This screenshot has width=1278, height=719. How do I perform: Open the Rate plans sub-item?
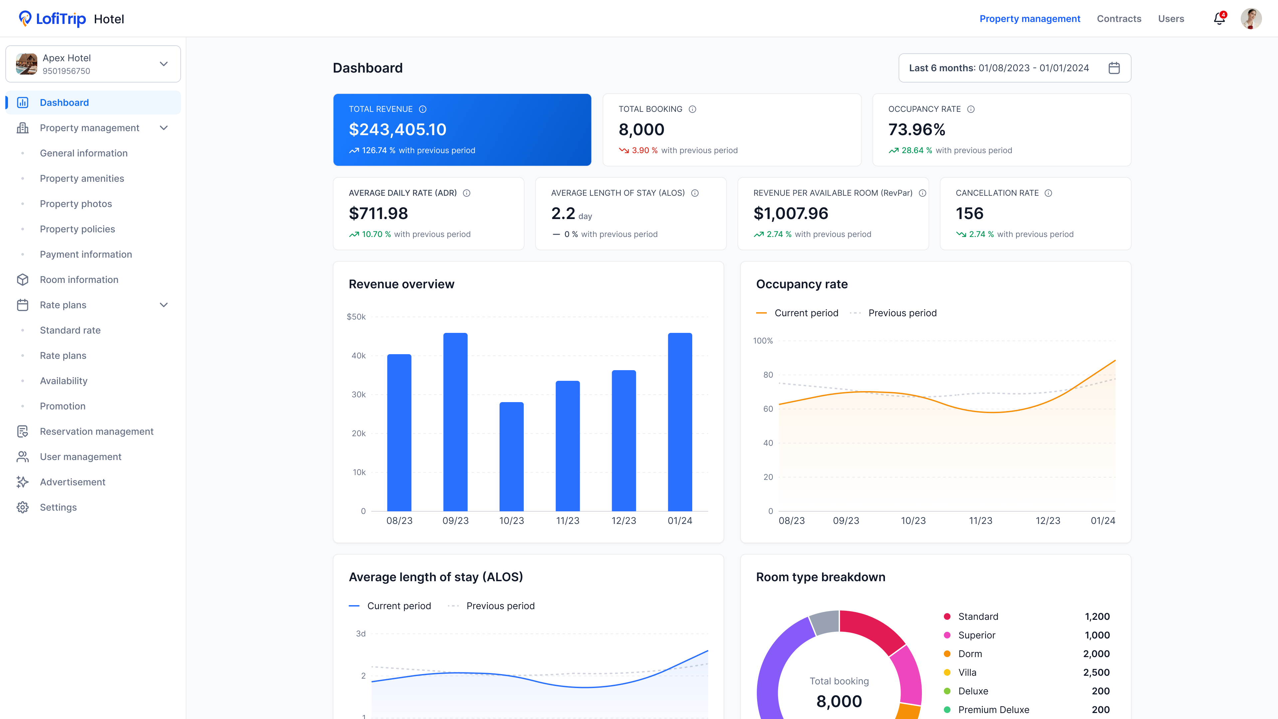[63, 356]
